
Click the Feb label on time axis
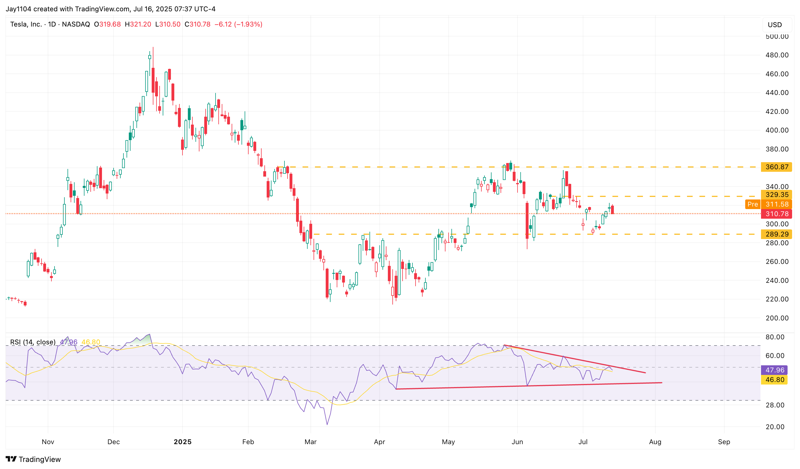point(248,442)
